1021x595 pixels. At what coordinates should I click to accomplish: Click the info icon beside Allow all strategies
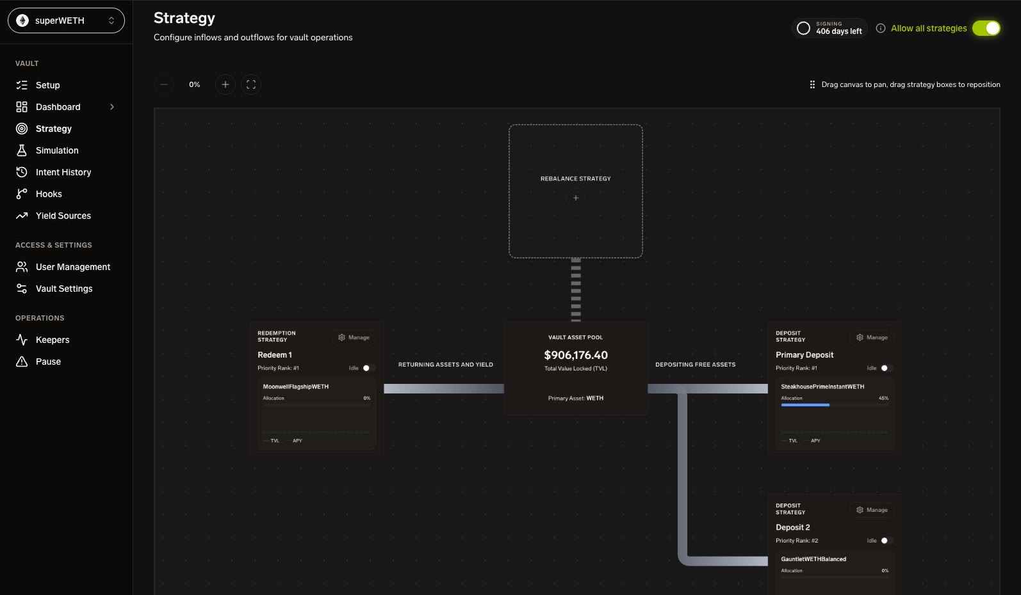point(881,28)
